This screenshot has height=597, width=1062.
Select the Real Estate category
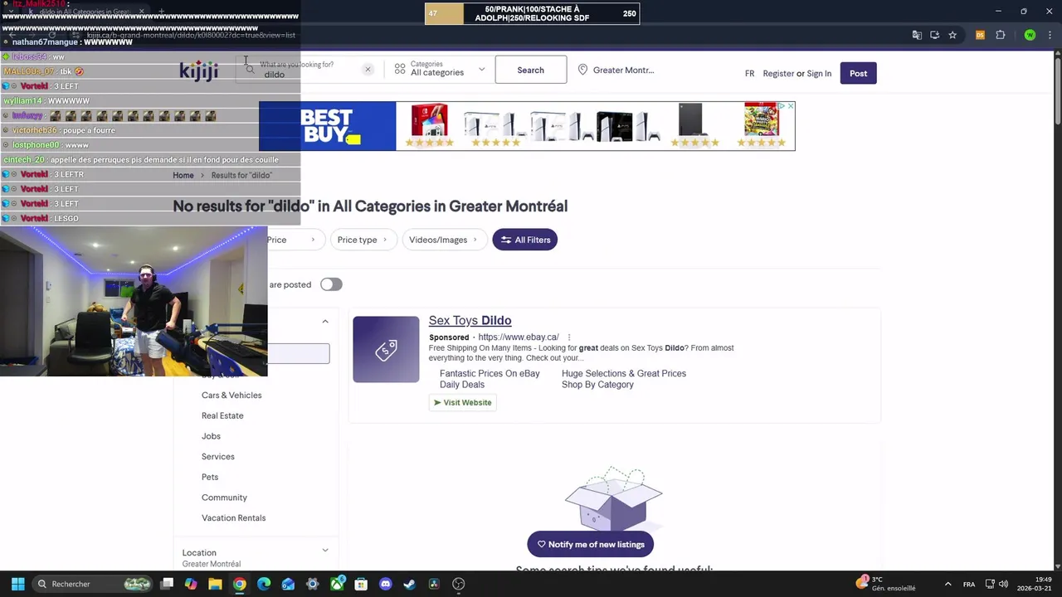[222, 415]
